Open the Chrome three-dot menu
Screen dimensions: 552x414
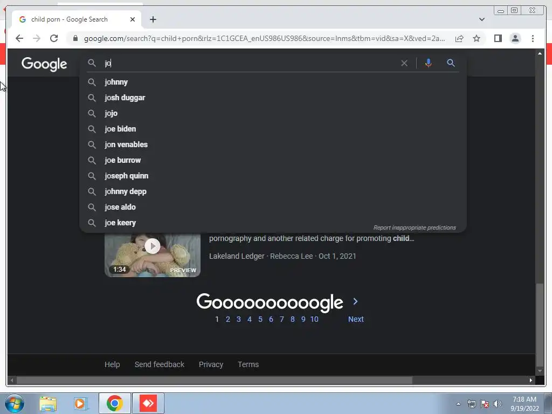click(533, 38)
